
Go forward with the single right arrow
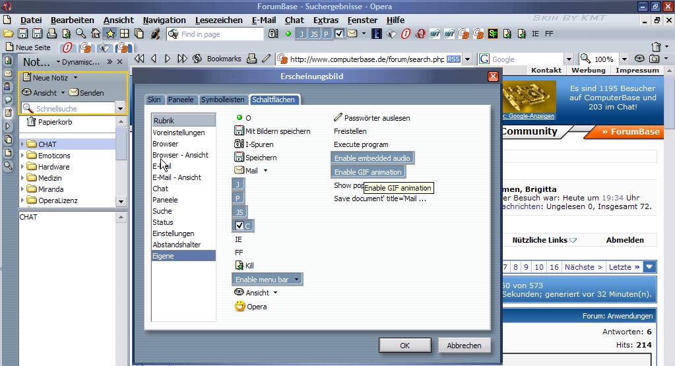point(168,59)
